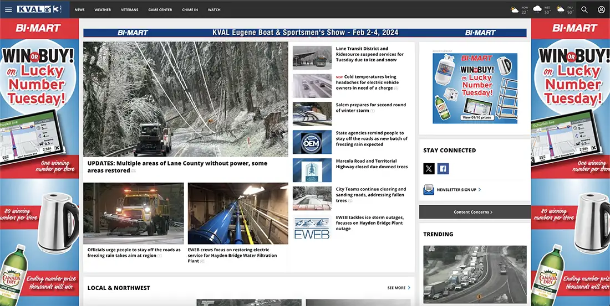Check the THU weather forecast icon
The height and width of the screenshot is (306, 610).
[x=560, y=9]
